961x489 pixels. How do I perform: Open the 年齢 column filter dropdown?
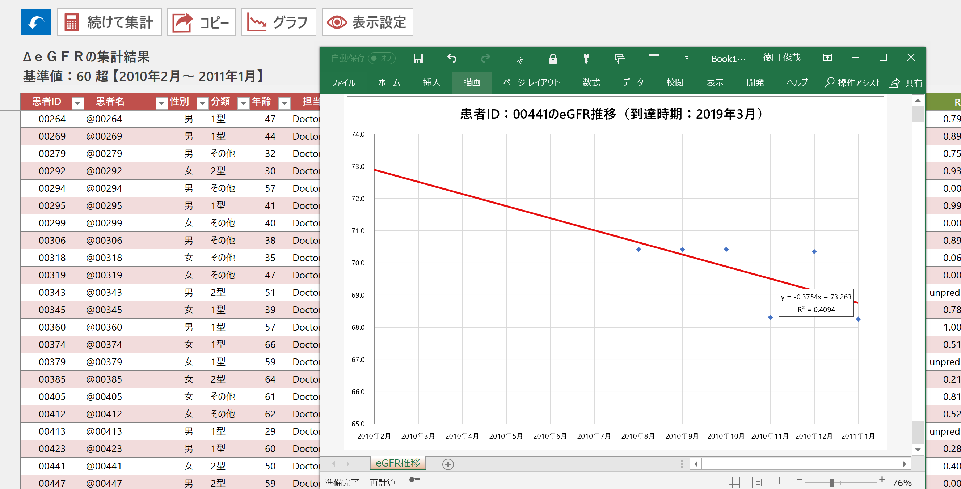point(284,103)
